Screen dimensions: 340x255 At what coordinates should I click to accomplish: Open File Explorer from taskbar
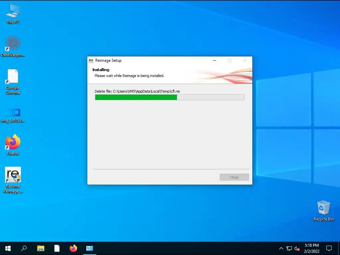[x=41, y=248]
